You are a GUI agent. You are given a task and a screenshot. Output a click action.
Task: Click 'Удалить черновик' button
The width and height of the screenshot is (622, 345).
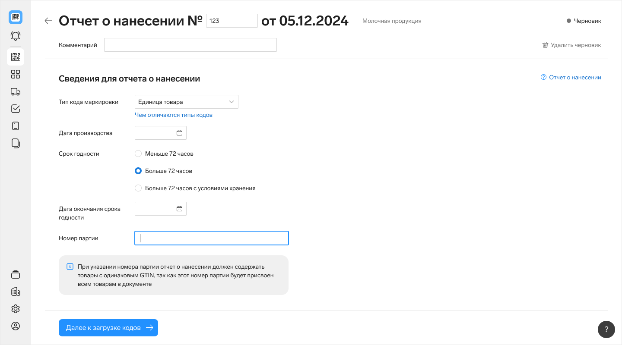[571, 45]
